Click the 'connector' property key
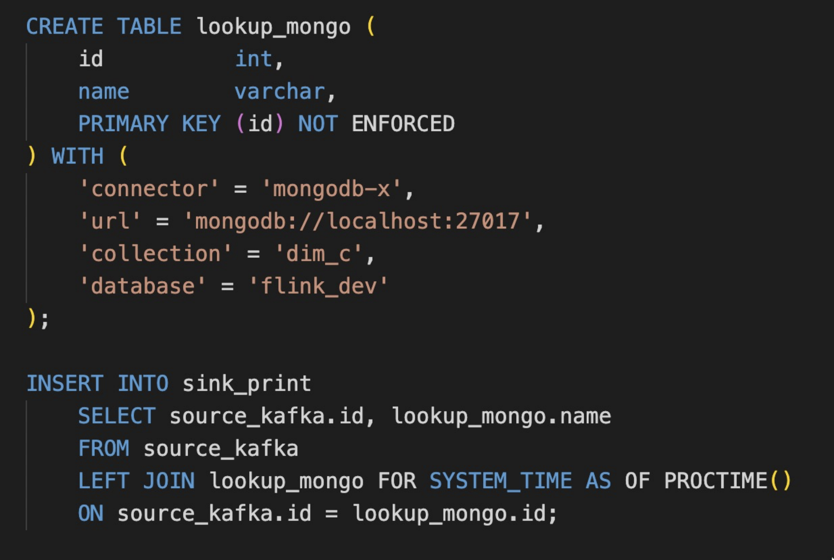 (x=149, y=189)
